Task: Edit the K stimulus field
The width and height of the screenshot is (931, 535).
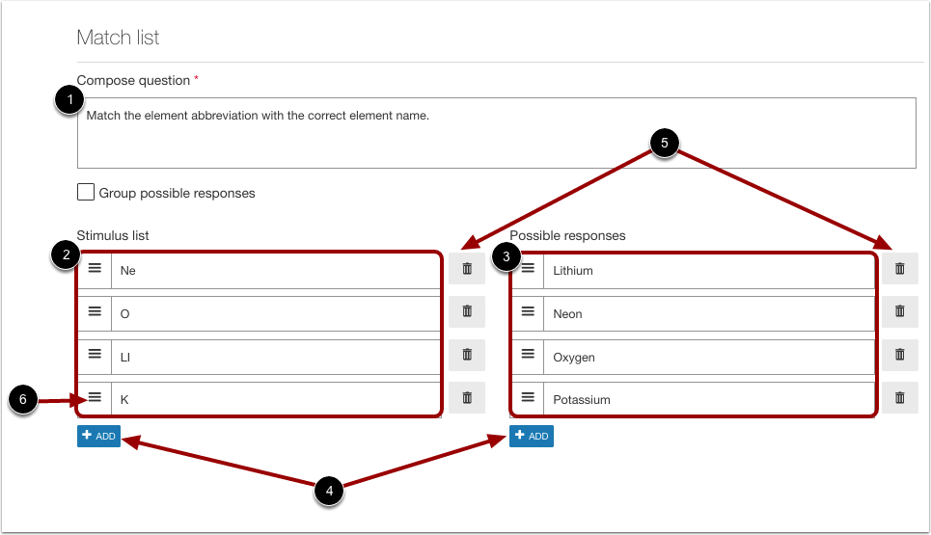Action: pyautogui.click(x=276, y=399)
